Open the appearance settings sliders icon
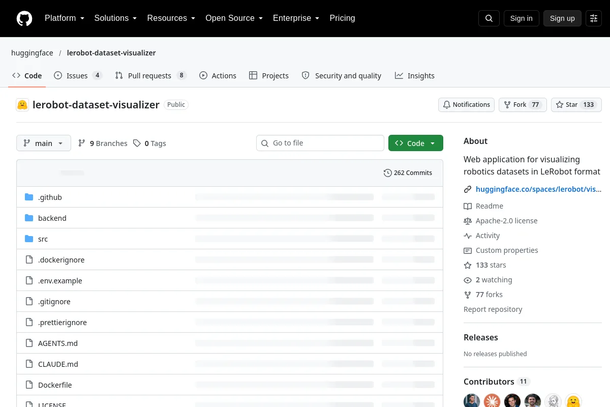The image size is (610, 407). pyautogui.click(x=594, y=18)
